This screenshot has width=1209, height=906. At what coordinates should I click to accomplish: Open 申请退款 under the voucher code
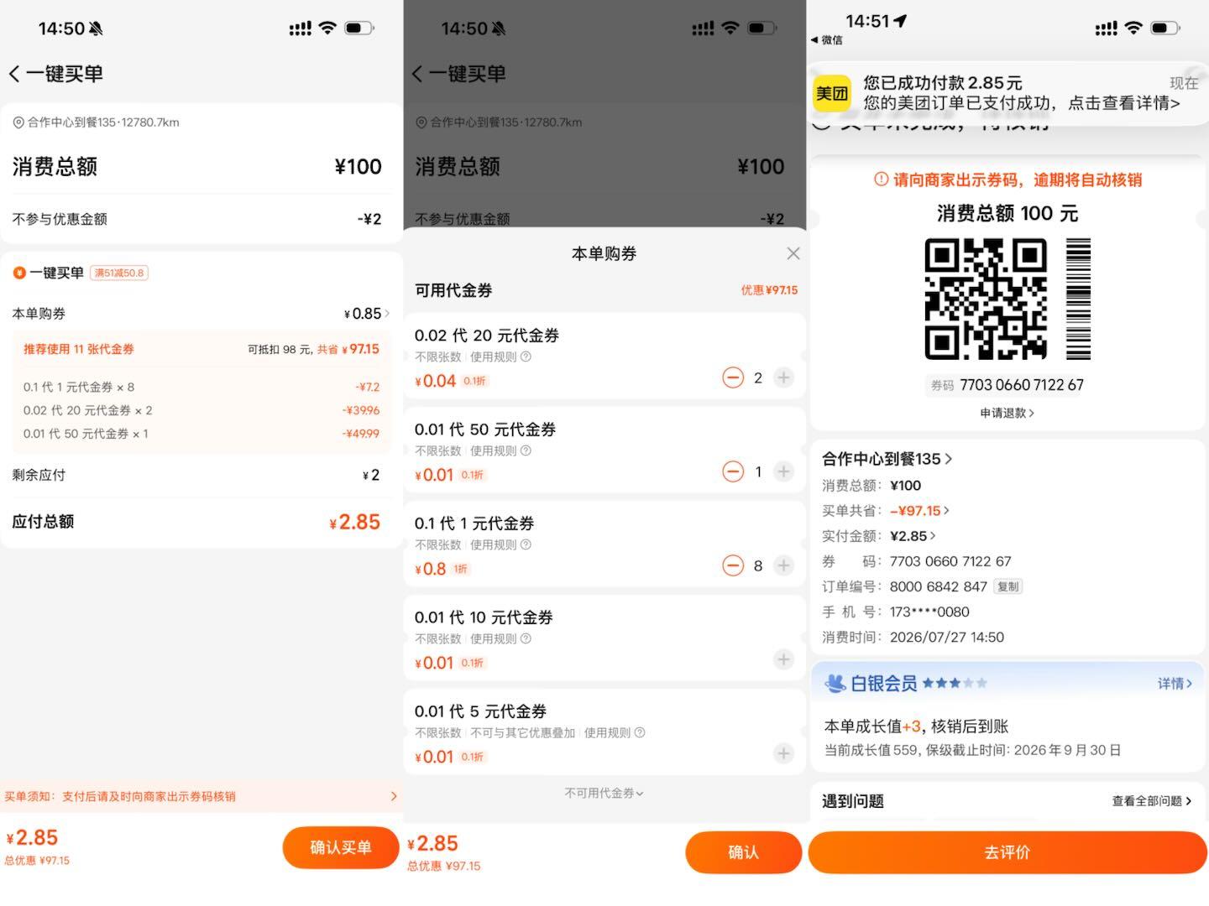(x=1007, y=413)
